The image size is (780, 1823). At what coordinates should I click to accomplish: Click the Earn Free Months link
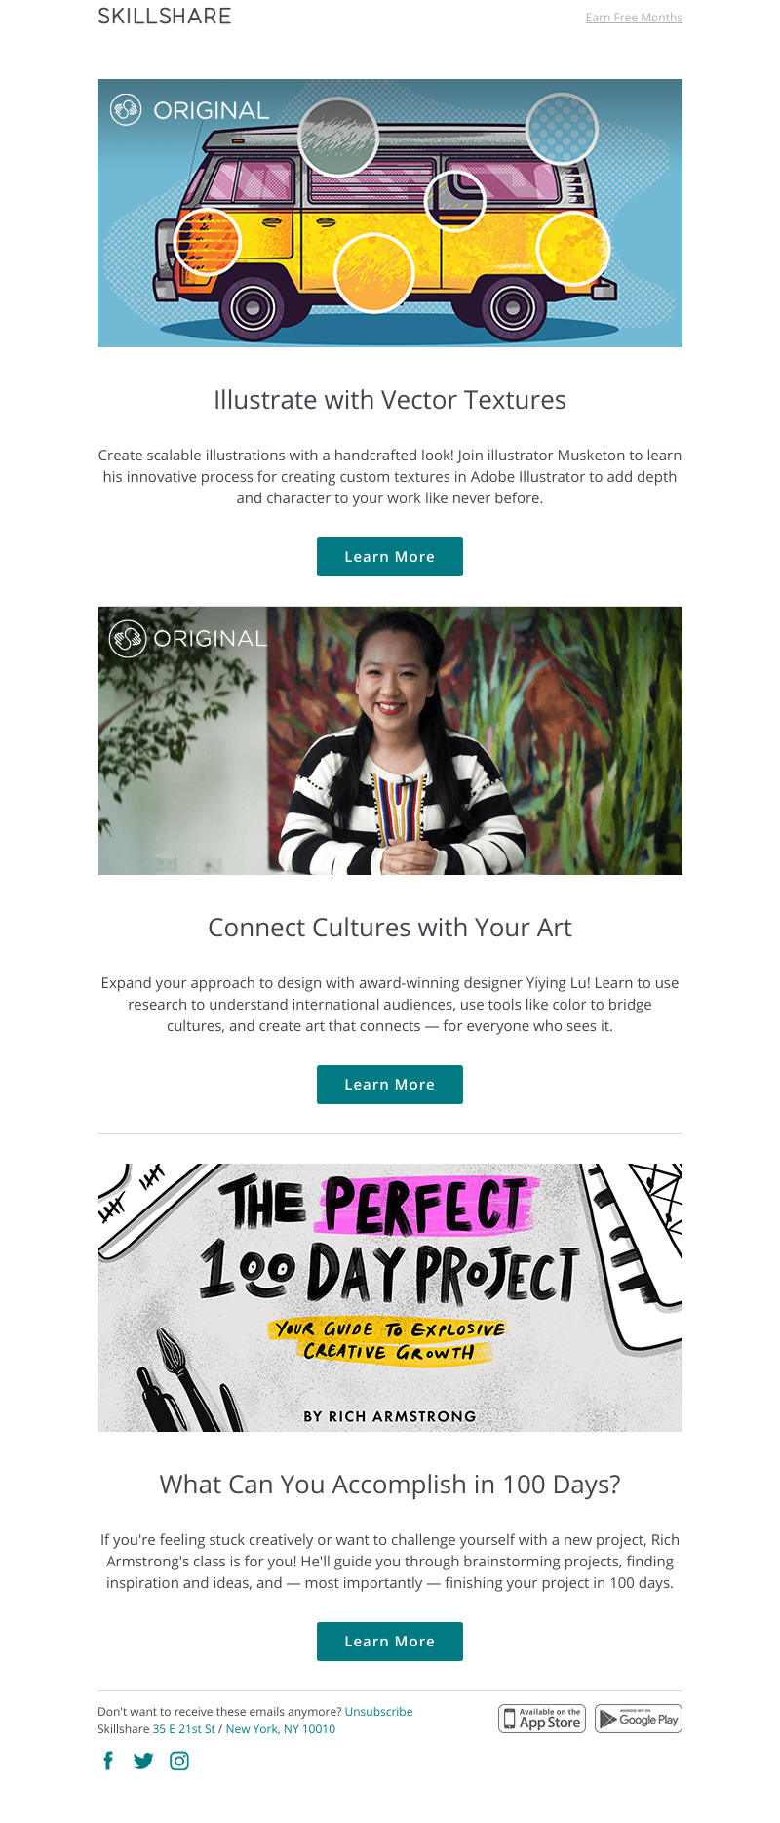pos(634,18)
